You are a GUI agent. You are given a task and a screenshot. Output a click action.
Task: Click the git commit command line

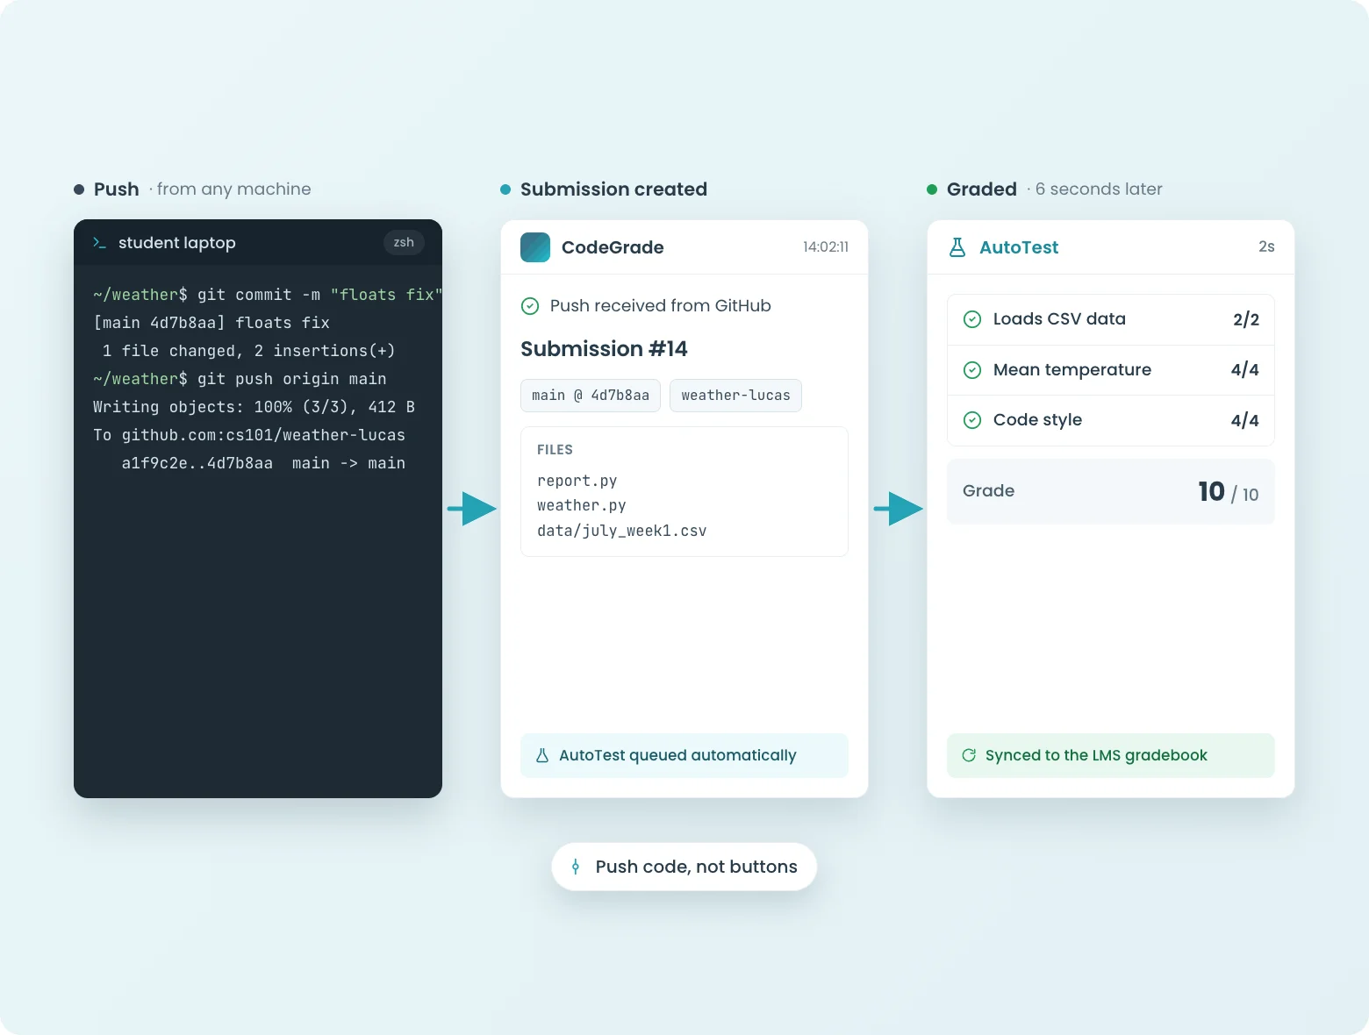click(268, 295)
